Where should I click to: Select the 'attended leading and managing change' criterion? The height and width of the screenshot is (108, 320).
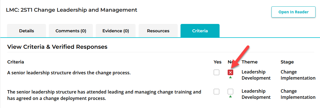pos(104,95)
